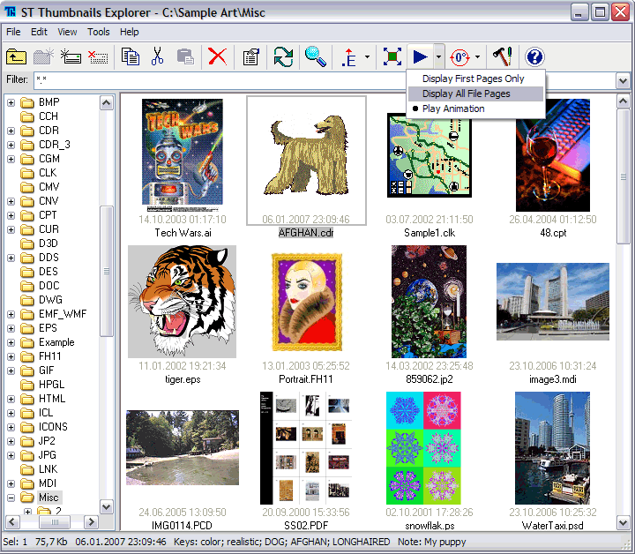The image size is (635, 554).
Task: Expand the BMP folder in tree
Action: coord(11,102)
